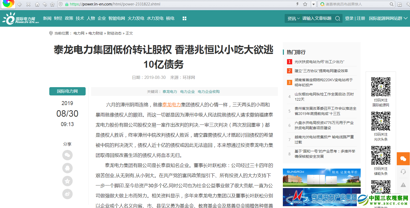Open ranked article 基于国和一号的产业思考
Screen dimensions: 410x208
coord(325,154)
